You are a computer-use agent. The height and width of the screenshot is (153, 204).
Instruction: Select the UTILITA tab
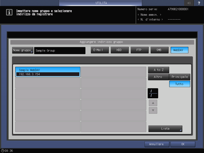point(101,3)
